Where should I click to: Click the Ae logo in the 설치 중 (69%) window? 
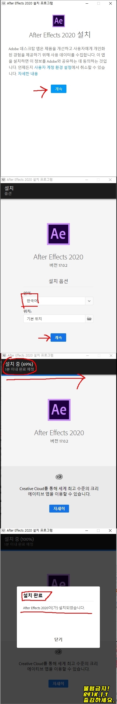[59, 410]
